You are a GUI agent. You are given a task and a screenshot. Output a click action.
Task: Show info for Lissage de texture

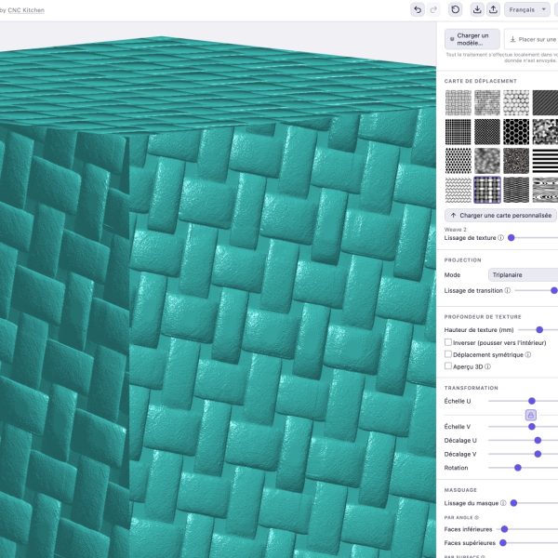click(500, 238)
